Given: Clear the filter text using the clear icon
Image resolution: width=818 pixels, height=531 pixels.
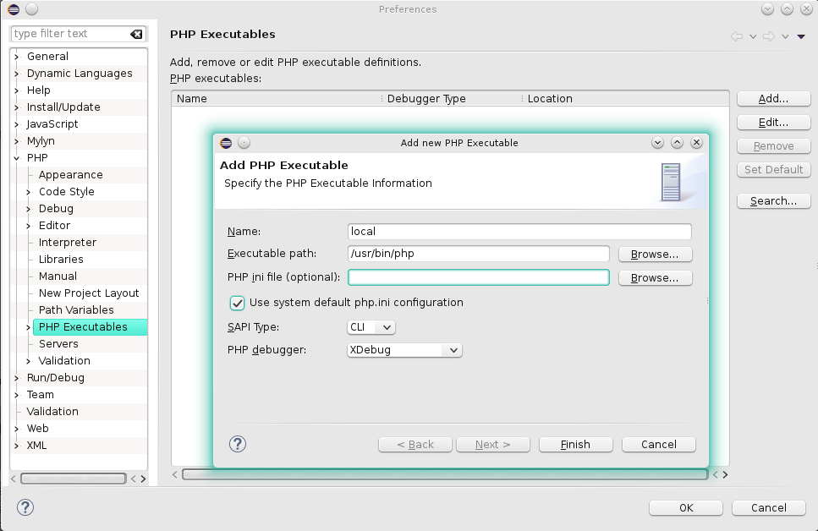Looking at the screenshot, I should click(x=136, y=34).
